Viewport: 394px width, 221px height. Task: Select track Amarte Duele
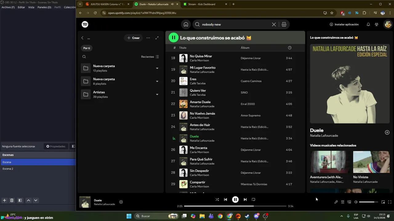(235, 104)
